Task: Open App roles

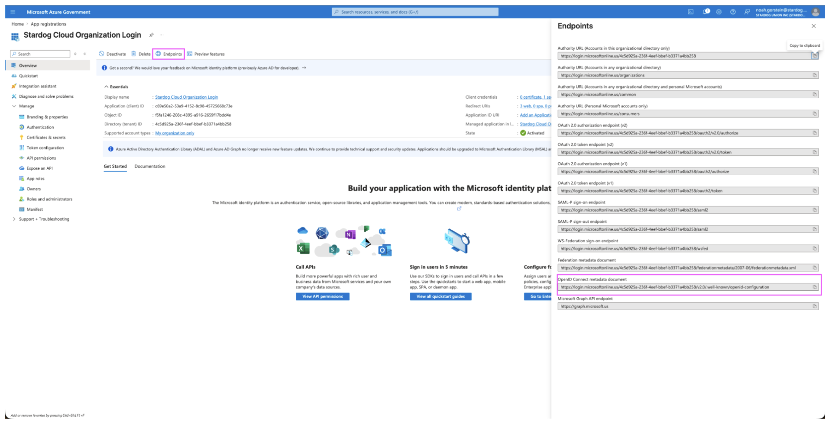Action: [35, 179]
